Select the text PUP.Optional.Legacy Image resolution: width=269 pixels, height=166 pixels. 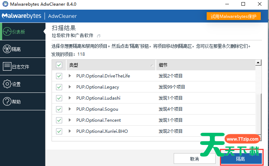97,87
